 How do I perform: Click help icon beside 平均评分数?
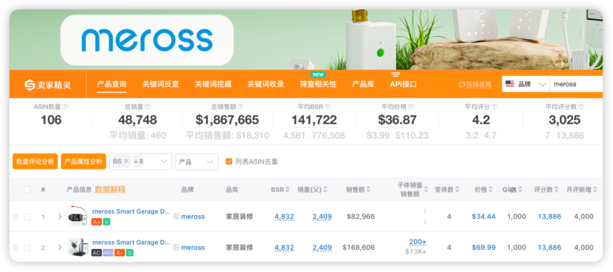(581, 107)
